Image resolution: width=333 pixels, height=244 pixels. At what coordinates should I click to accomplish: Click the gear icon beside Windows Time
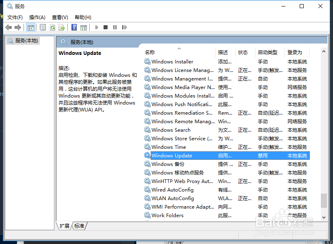147,147
